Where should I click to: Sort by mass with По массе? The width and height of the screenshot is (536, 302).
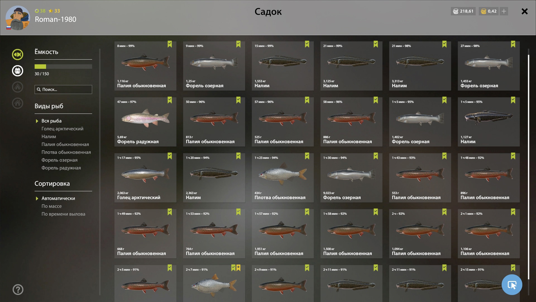coord(52,206)
